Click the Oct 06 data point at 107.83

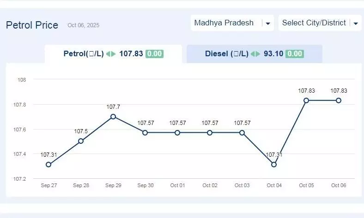[339, 100]
